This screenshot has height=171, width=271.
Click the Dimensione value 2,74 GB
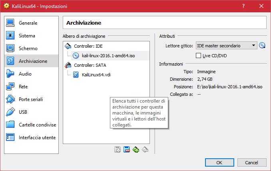tap(205, 79)
